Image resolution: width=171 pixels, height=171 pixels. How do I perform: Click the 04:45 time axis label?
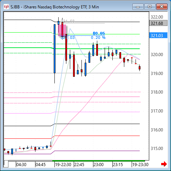tap(40, 165)
